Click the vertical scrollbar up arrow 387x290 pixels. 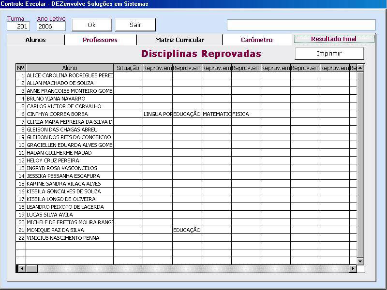pyautogui.click(x=360, y=68)
